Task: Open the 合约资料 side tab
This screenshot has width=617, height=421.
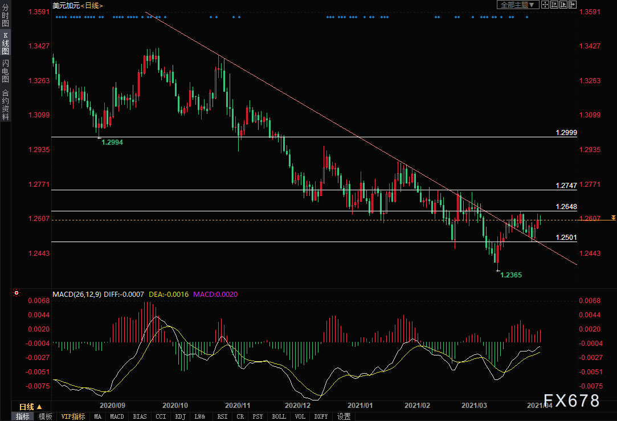Action: (5, 104)
